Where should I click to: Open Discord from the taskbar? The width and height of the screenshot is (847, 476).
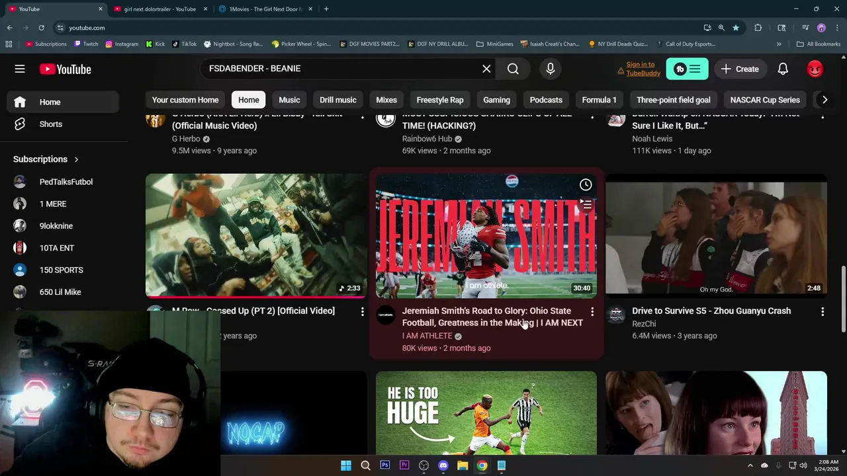click(x=443, y=465)
